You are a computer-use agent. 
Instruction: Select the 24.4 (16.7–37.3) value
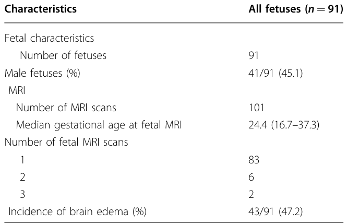click(284, 125)
